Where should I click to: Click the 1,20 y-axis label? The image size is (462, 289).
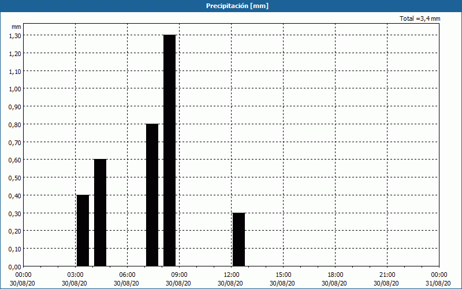coord(15,53)
